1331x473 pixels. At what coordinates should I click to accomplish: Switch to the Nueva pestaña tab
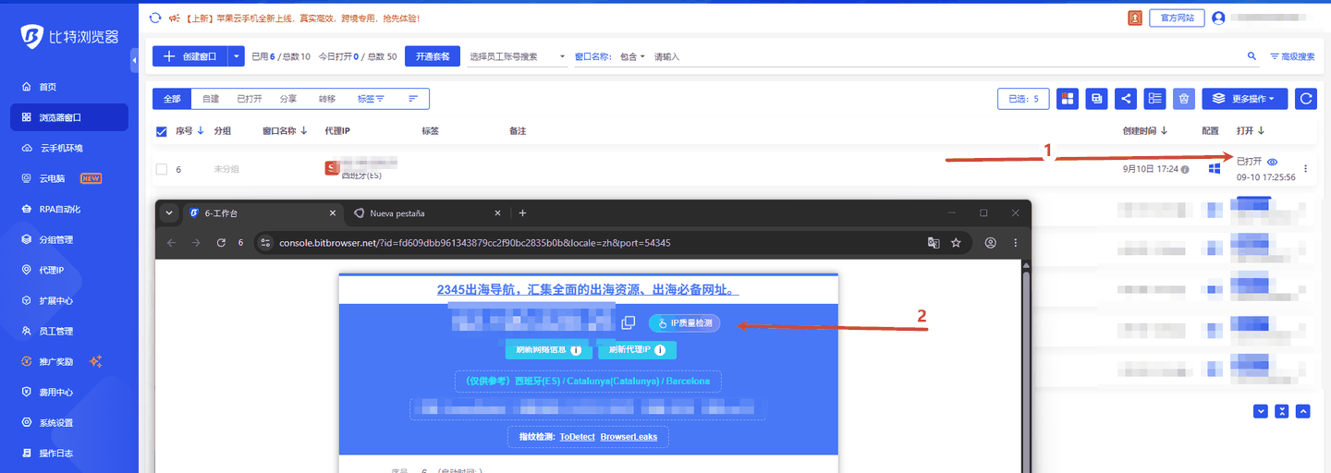click(427, 213)
